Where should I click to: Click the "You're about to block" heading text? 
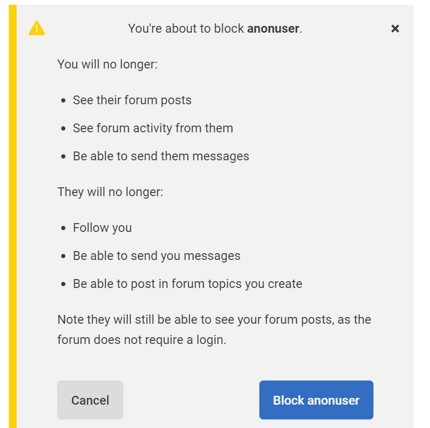186,29
